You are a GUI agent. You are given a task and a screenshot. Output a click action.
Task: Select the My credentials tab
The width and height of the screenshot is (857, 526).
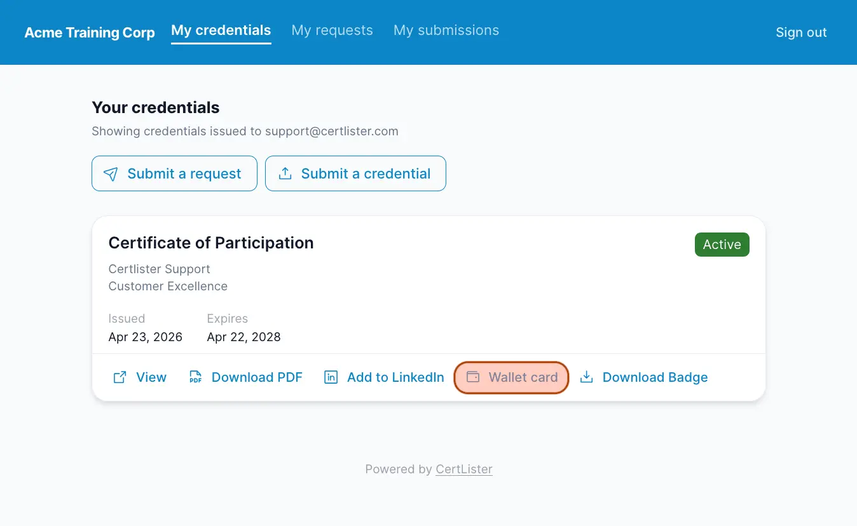(x=221, y=30)
